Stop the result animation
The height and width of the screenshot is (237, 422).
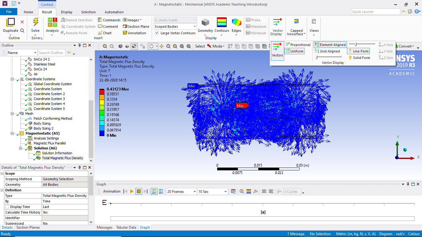point(139,192)
